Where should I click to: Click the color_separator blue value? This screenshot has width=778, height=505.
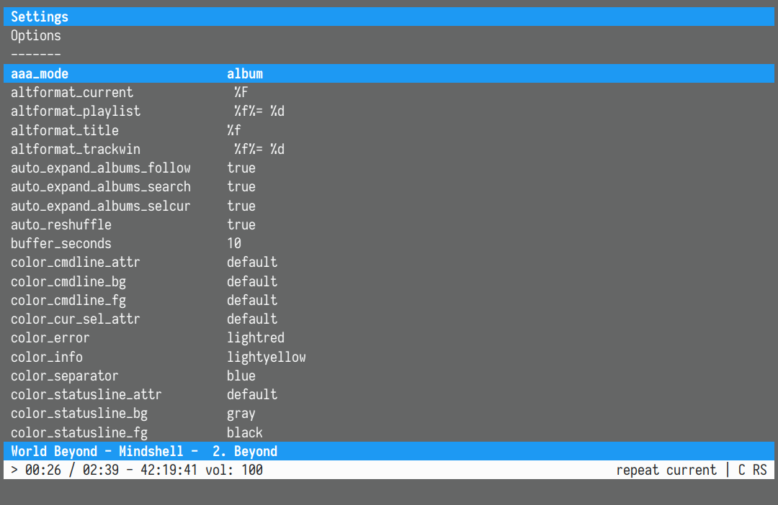coord(241,376)
